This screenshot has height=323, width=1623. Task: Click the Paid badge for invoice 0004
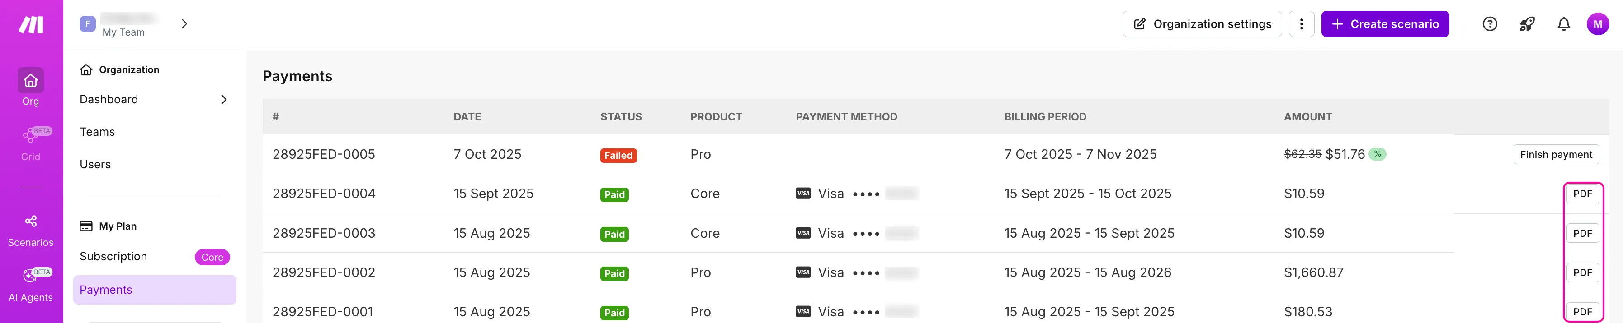pos(614,195)
